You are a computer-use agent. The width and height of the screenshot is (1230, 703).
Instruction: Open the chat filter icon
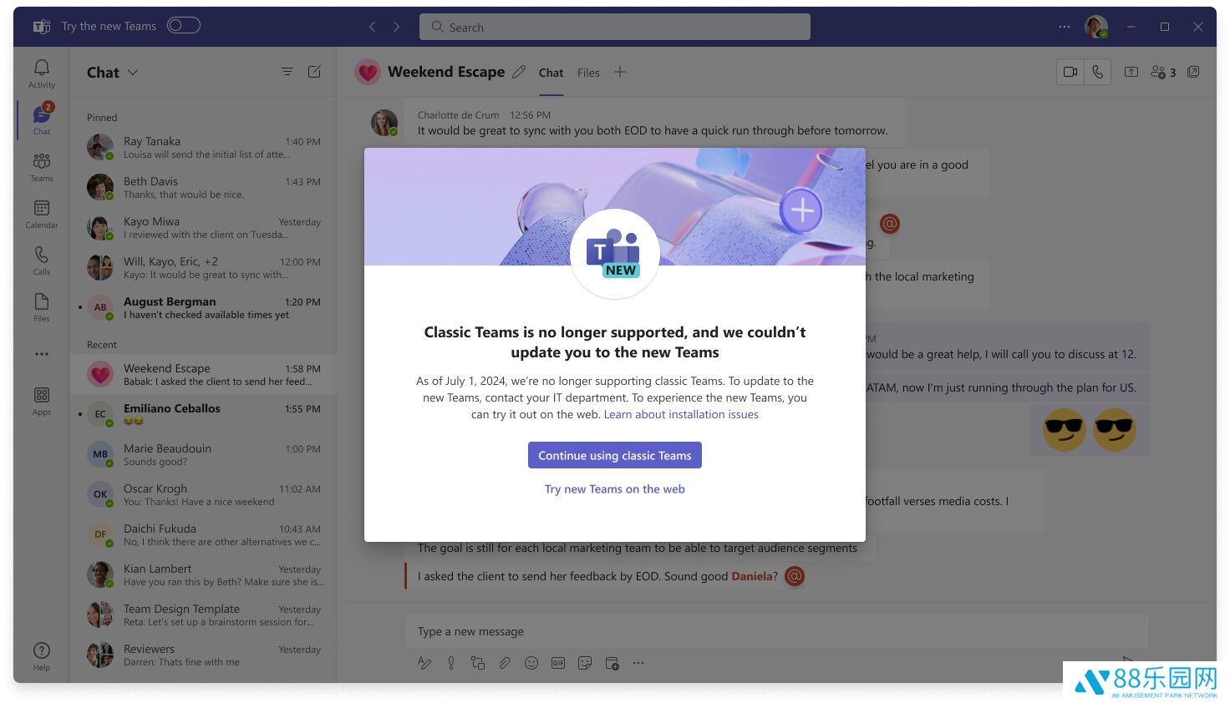click(287, 72)
